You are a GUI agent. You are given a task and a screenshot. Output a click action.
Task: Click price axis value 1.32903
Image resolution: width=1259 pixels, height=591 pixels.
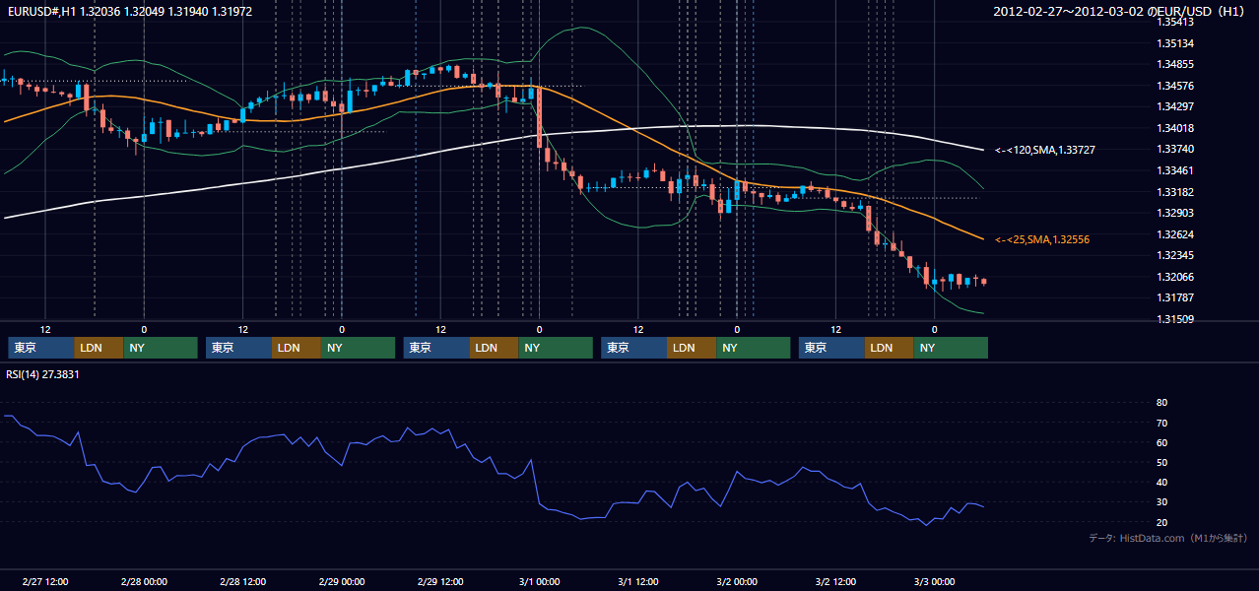1175,213
